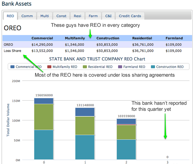The height and width of the screenshot is (164, 194).
Task: Click OREO Multifamily value $1,546,000
Action: click(x=75, y=45)
